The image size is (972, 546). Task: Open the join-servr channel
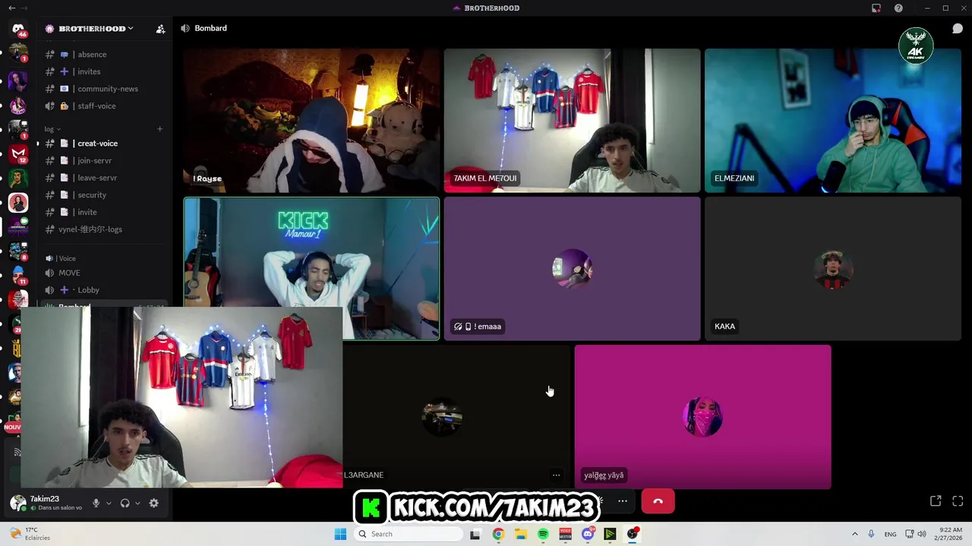(x=104, y=161)
